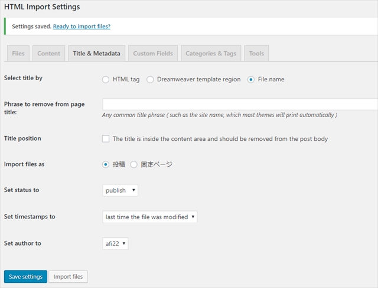The height and width of the screenshot is (288, 378).
Task: Click the Title position description label
Action: 220,139
